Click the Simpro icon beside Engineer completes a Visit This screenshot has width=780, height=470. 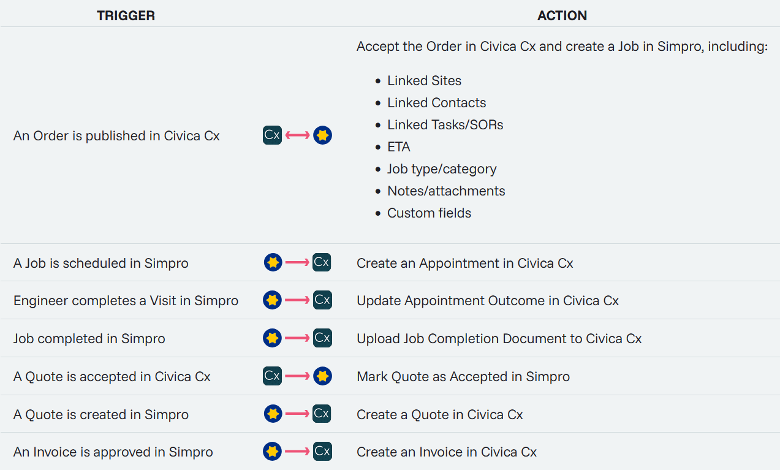272,300
